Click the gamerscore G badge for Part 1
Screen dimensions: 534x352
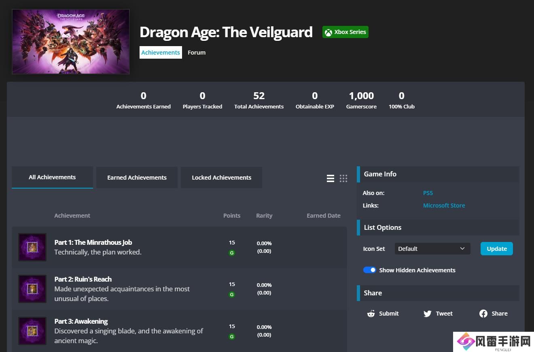pos(232,253)
